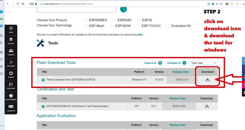Click the teal search magnifier button

click(123, 9)
